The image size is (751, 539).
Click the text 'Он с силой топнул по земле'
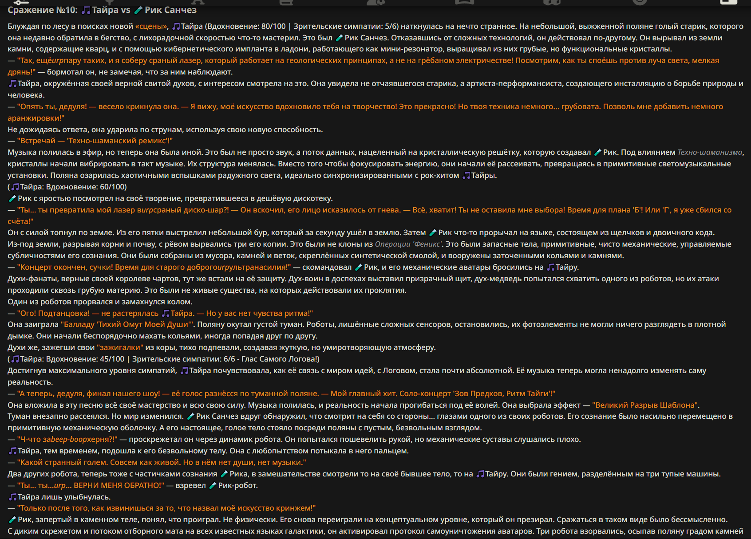61,232
